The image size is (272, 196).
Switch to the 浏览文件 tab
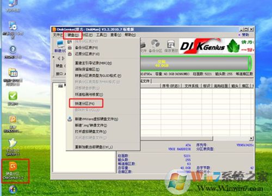coord(145,81)
